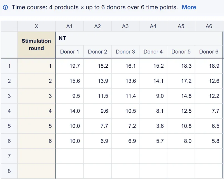Click cell with value 9.5
This screenshot has height=180, width=224.
click(69, 96)
